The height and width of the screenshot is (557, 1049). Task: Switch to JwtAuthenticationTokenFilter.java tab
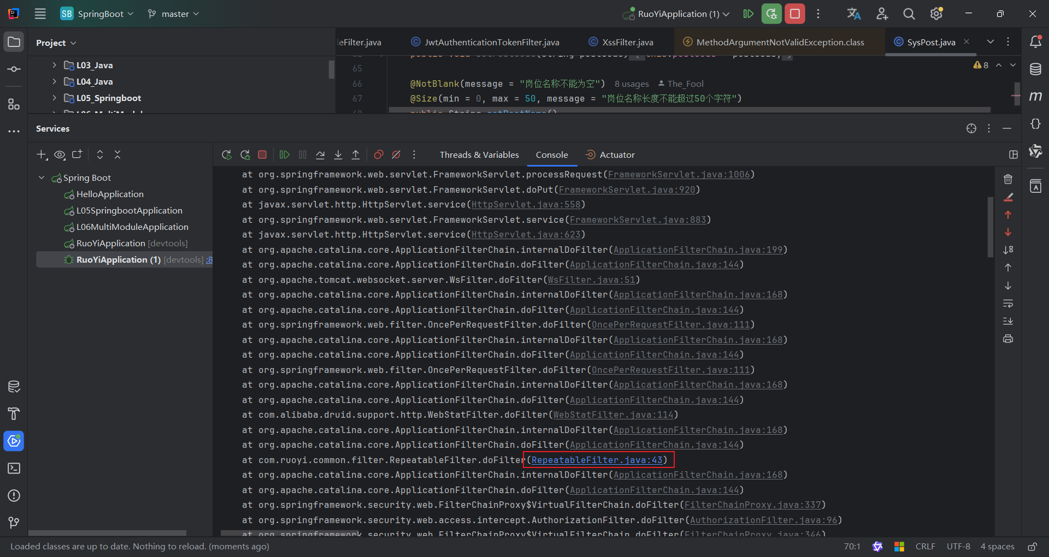point(485,42)
